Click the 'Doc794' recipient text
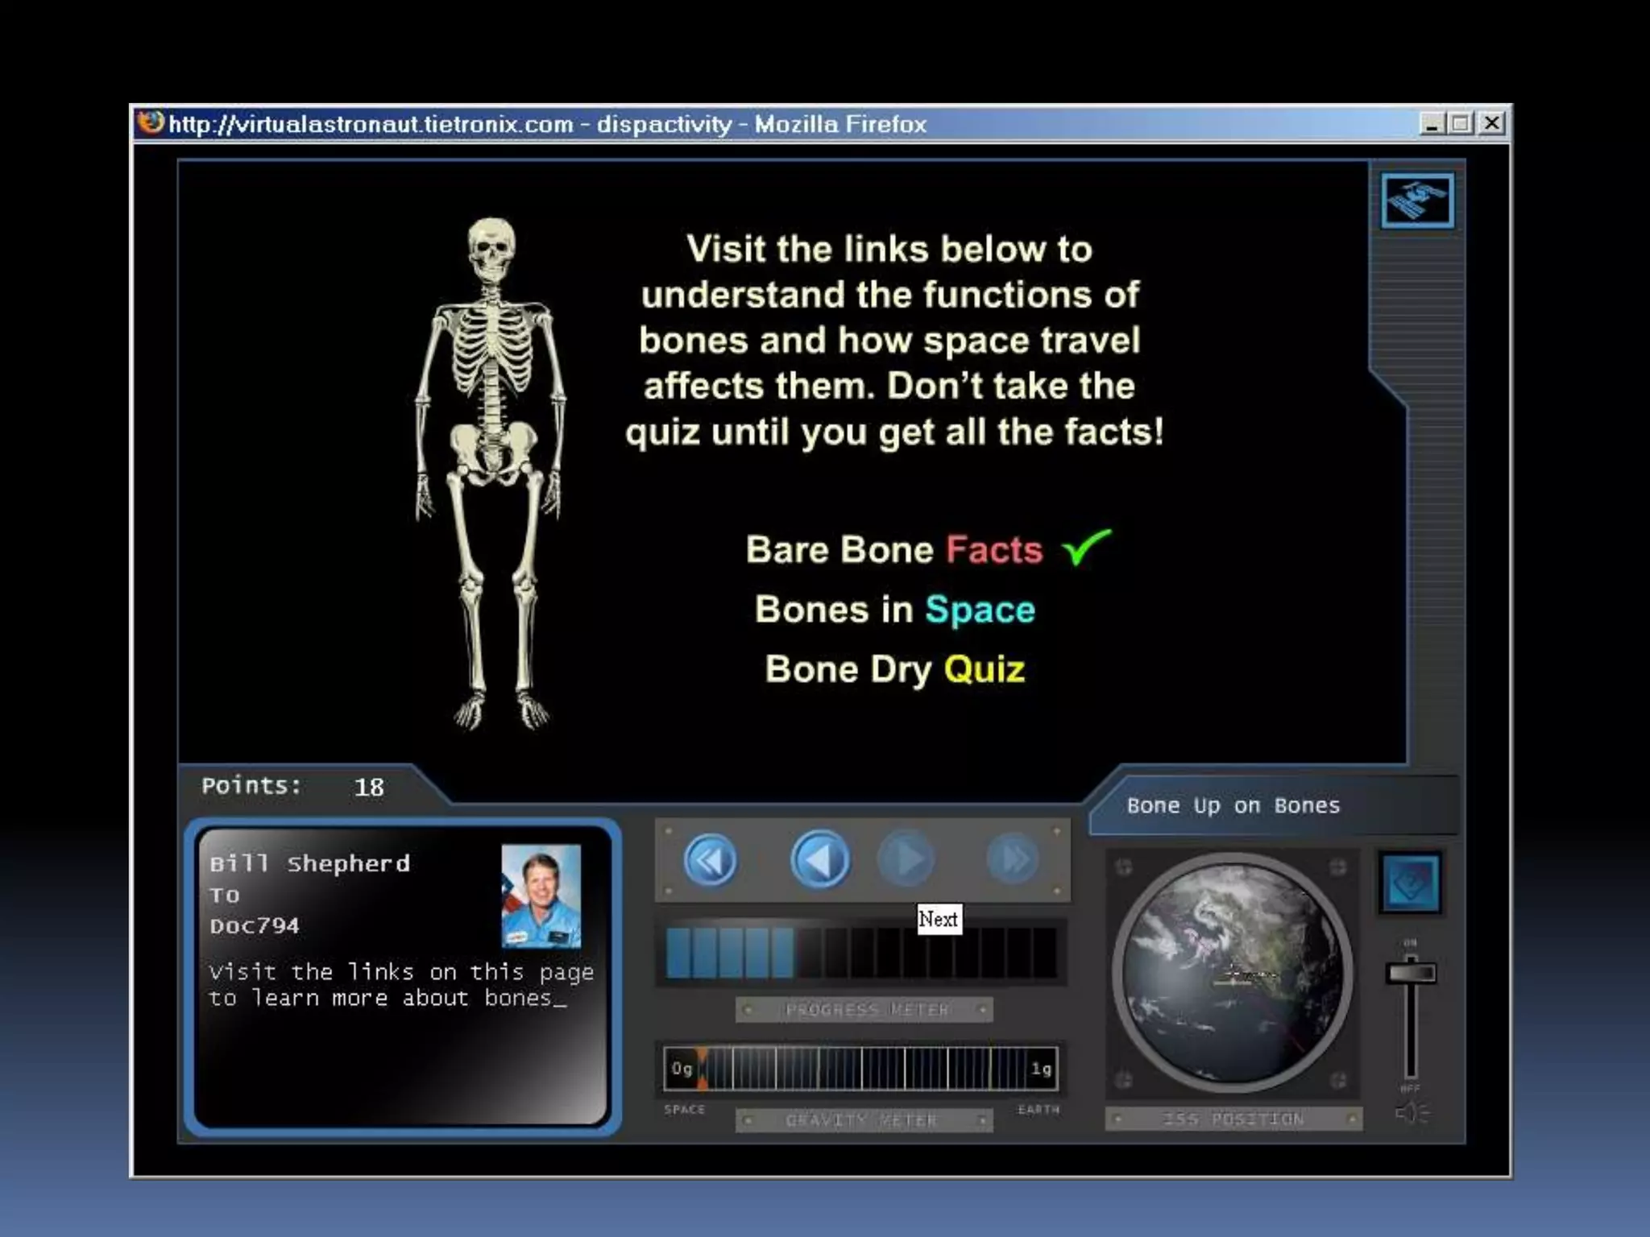The width and height of the screenshot is (1650, 1237). click(x=255, y=925)
